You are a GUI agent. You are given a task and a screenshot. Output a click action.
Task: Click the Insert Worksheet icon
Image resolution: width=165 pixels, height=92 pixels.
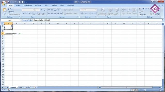point(35,87)
